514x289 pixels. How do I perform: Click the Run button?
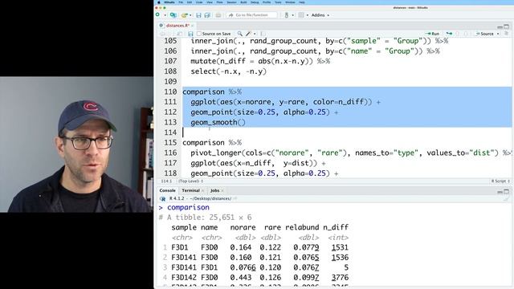point(432,34)
